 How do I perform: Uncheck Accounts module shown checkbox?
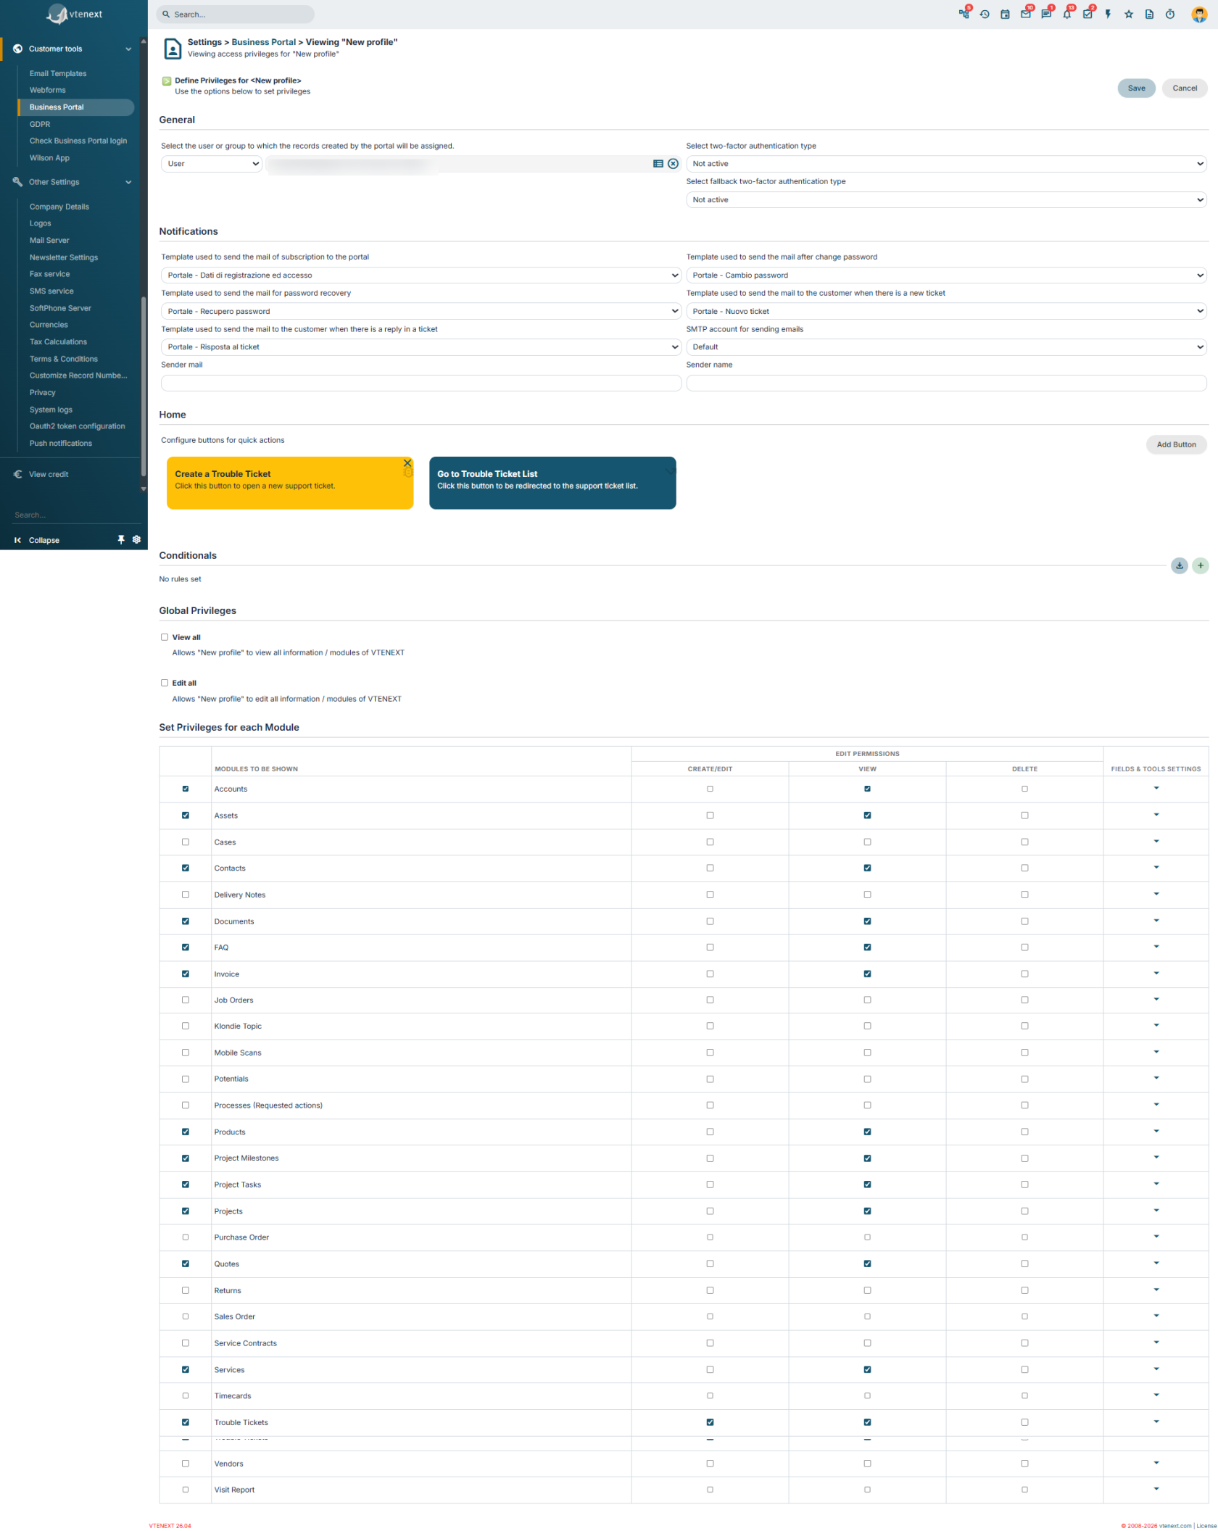point(186,789)
